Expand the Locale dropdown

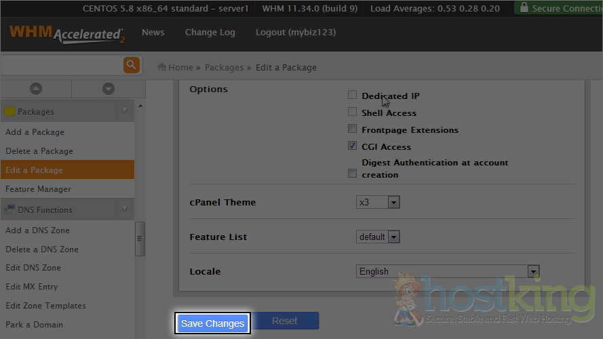tap(447, 271)
